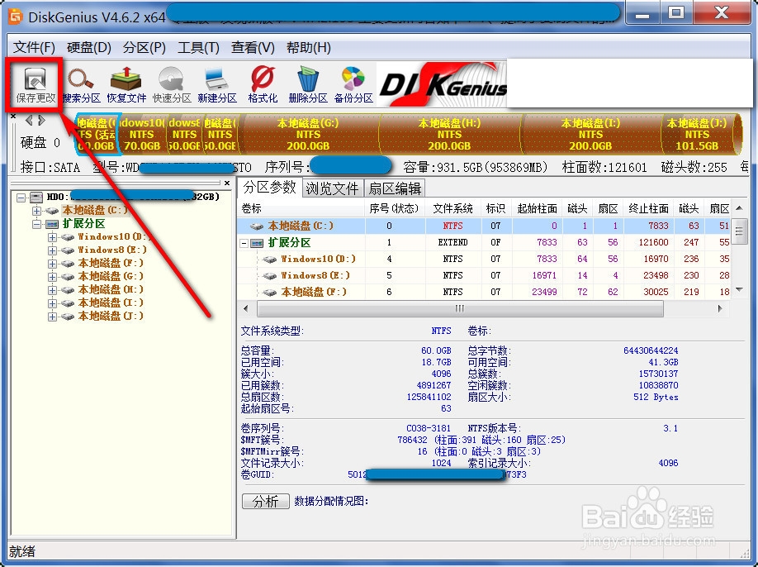
Task: Click the 分析 analyze button
Action: (x=265, y=502)
